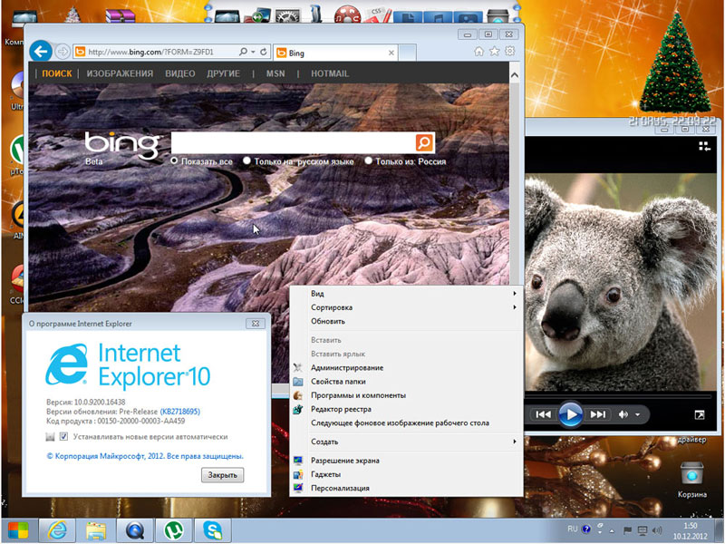Go back using the IE back arrow
The width and height of the screenshot is (725, 544).
tap(40, 52)
